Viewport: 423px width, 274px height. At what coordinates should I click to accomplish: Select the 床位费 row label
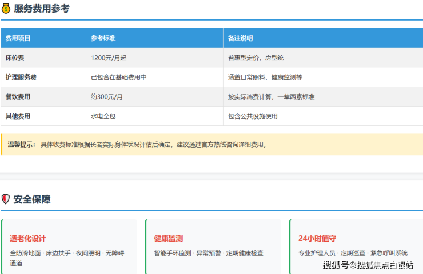tap(15, 58)
